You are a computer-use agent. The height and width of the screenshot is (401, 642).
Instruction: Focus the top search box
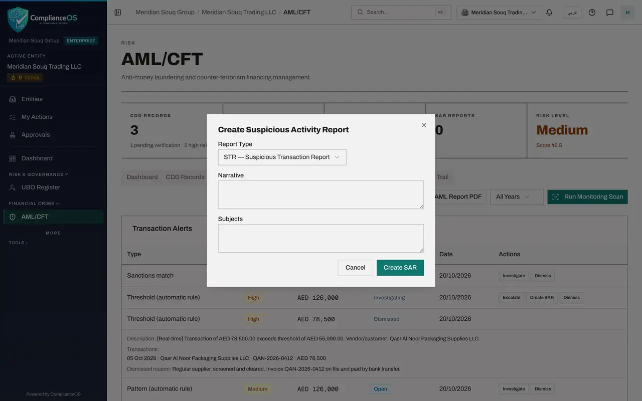pyautogui.click(x=401, y=12)
